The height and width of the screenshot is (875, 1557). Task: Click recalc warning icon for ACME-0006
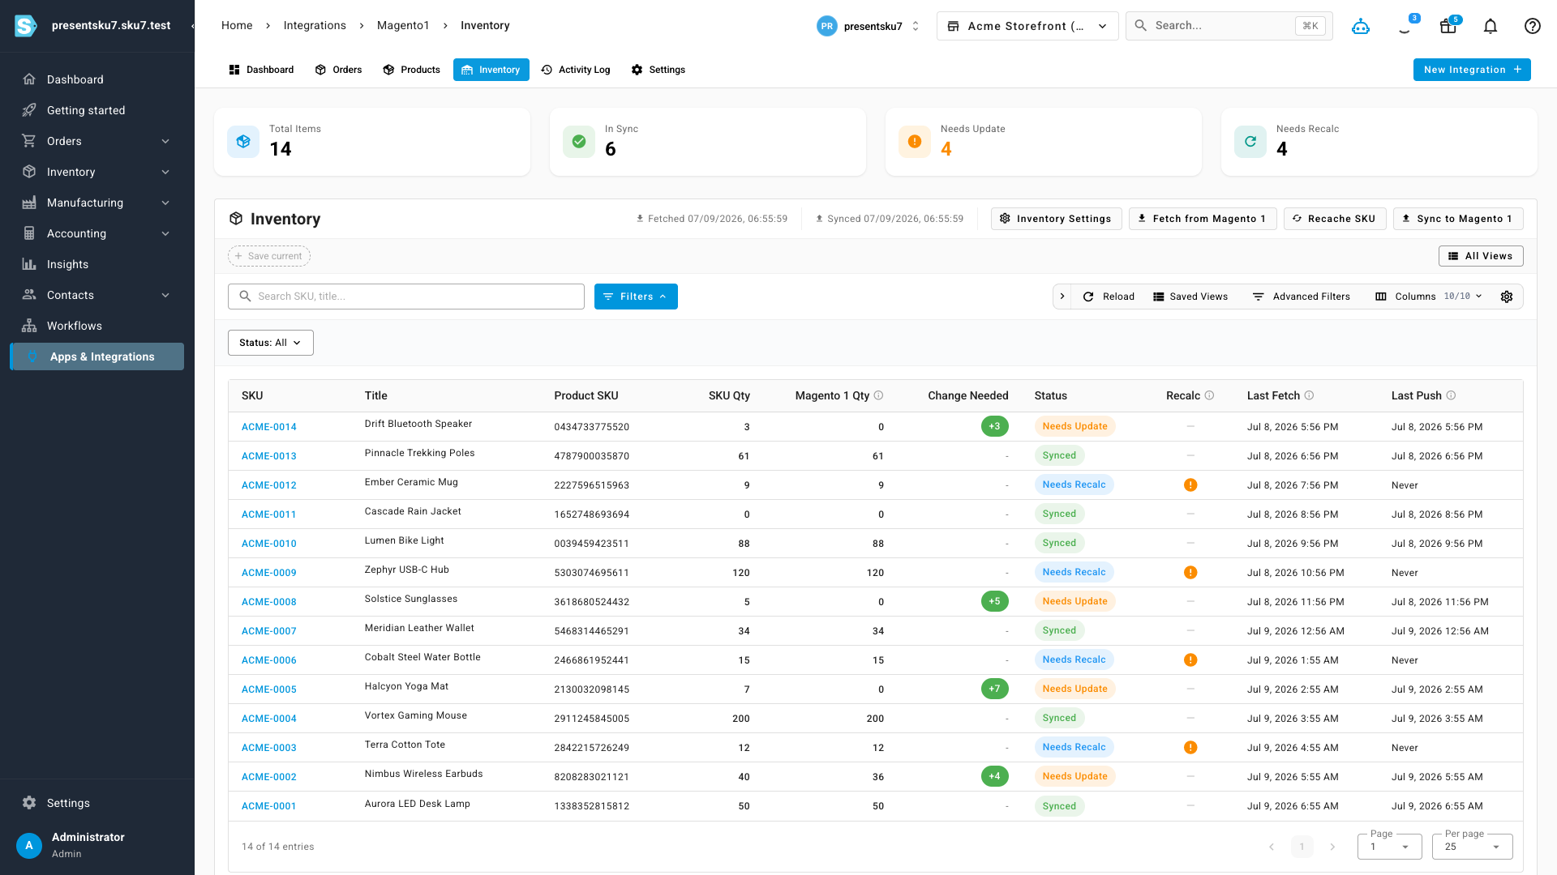click(x=1190, y=660)
